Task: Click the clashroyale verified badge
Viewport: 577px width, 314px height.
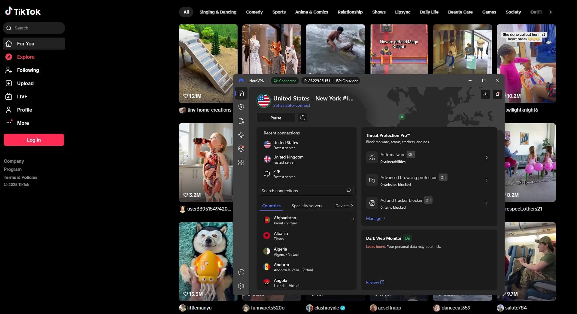Action: click(x=343, y=308)
